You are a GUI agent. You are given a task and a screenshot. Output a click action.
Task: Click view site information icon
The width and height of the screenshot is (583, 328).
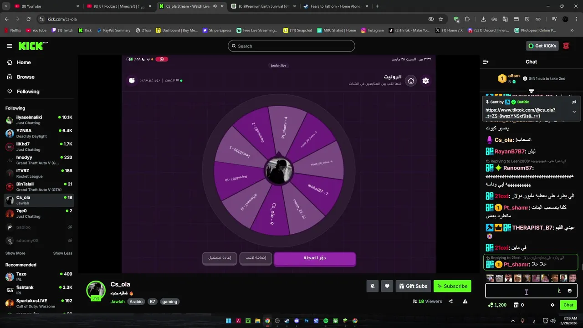[41, 19]
